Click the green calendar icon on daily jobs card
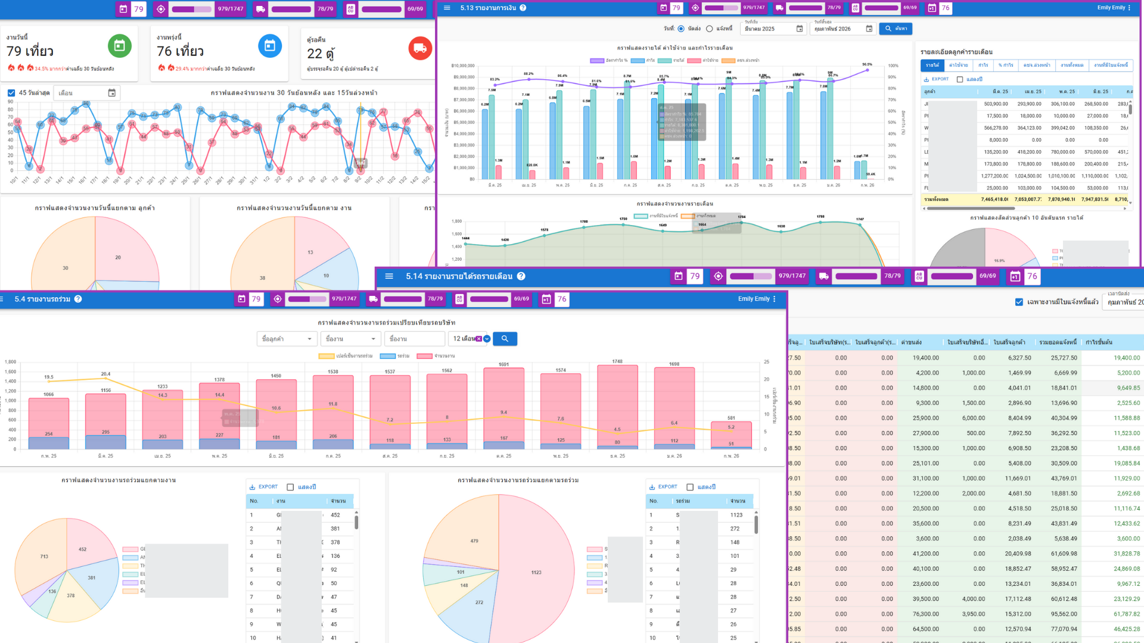This screenshot has height=643, width=1144. 119,46
